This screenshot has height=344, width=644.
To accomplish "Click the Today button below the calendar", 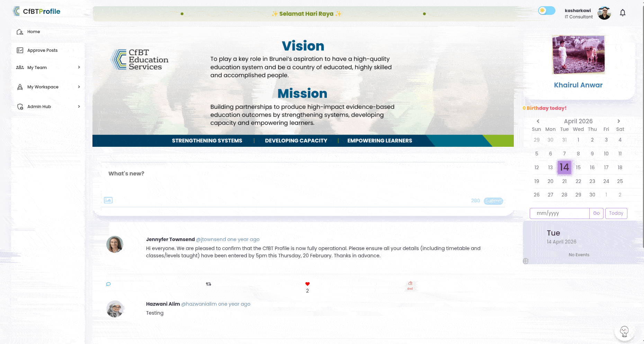I will coord(616,213).
